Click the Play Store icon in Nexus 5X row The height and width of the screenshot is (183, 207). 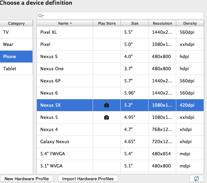pos(107,105)
